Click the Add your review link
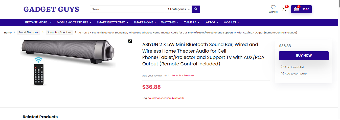This screenshot has width=340, height=120. coord(152,75)
